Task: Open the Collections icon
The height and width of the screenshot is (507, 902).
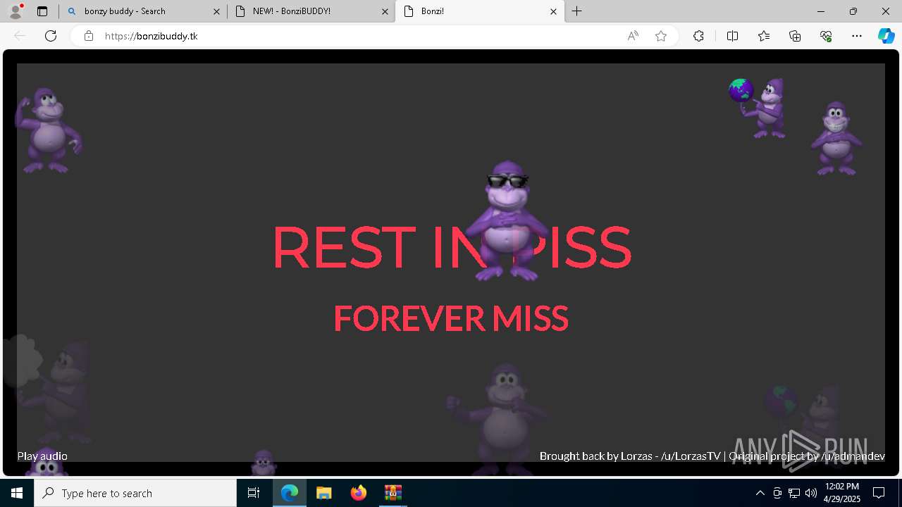Action: point(795,36)
